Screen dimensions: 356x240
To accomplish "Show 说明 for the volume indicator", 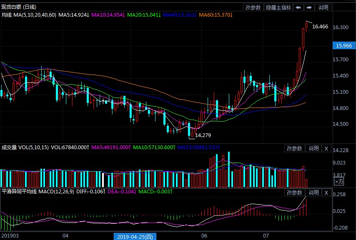I will (x=313, y=148).
